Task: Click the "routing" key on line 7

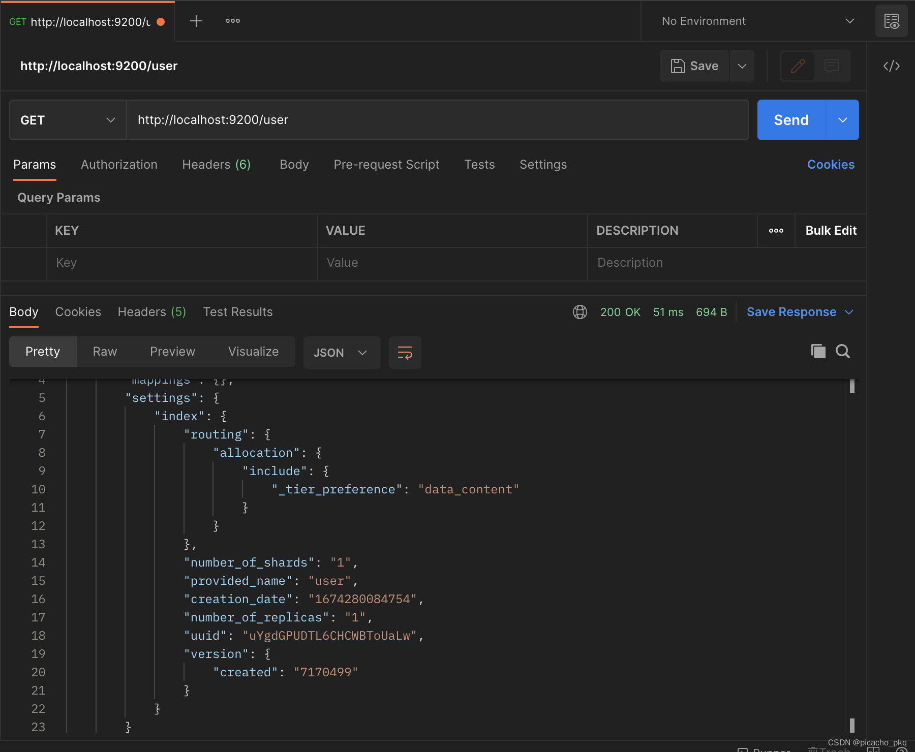Action: coord(216,434)
